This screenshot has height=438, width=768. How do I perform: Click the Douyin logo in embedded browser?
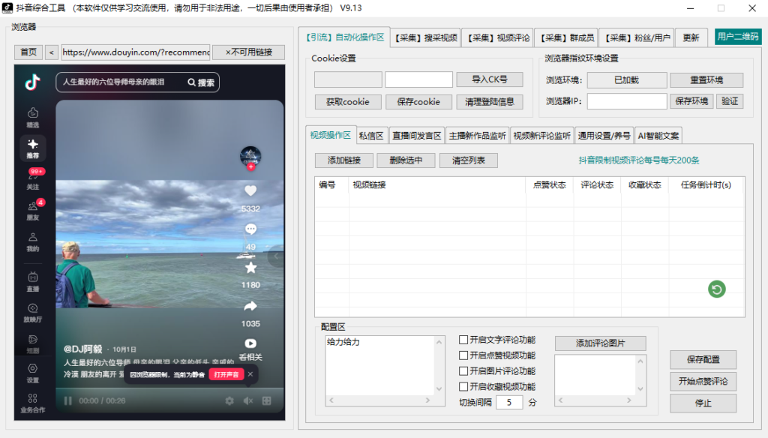tap(32, 82)
